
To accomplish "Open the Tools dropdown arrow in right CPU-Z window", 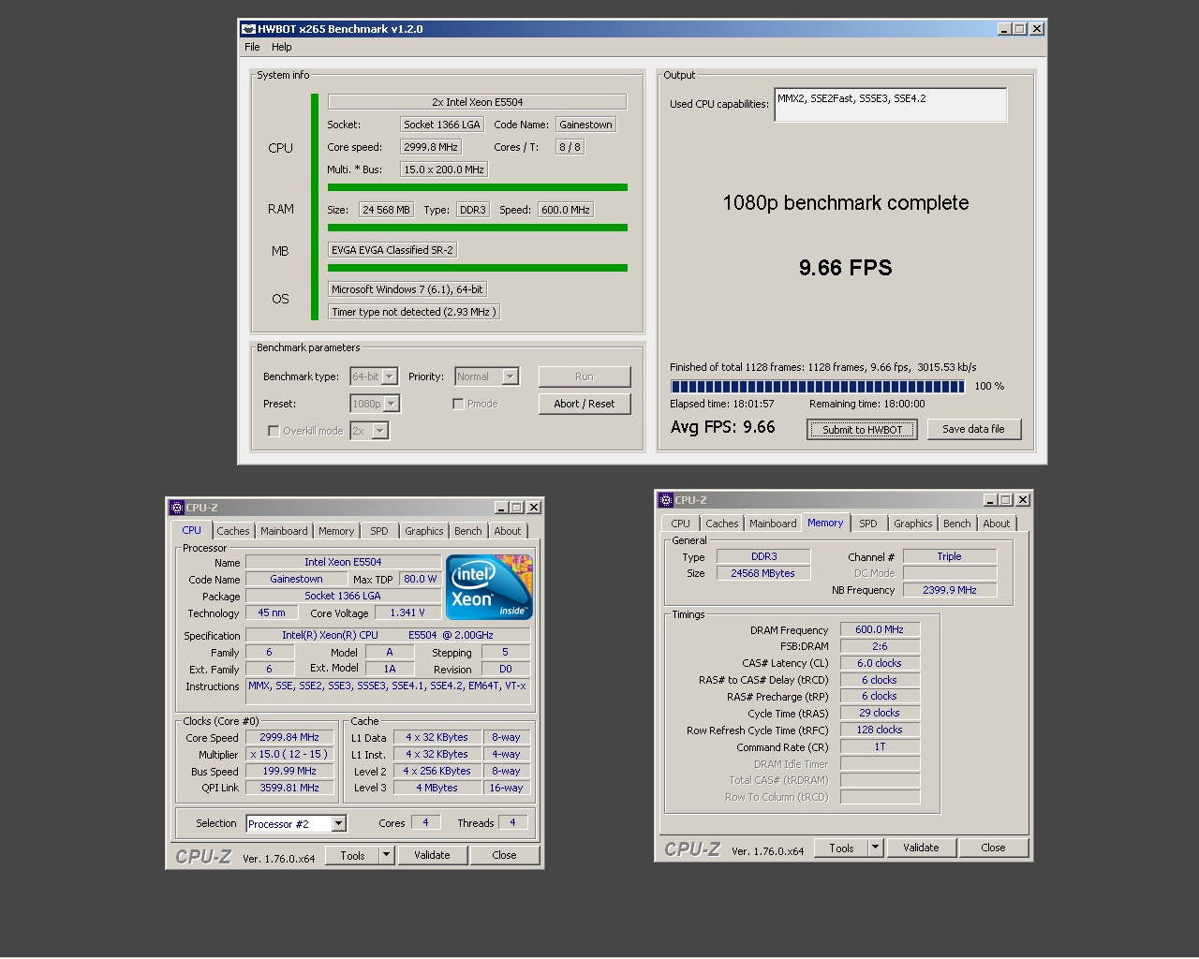I will (x=876, y=848).
